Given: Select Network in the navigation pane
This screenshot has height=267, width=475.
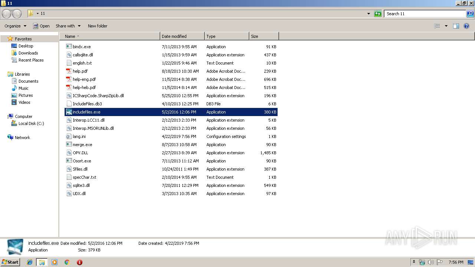Looking at the screenshot, I should pos(22,138).
